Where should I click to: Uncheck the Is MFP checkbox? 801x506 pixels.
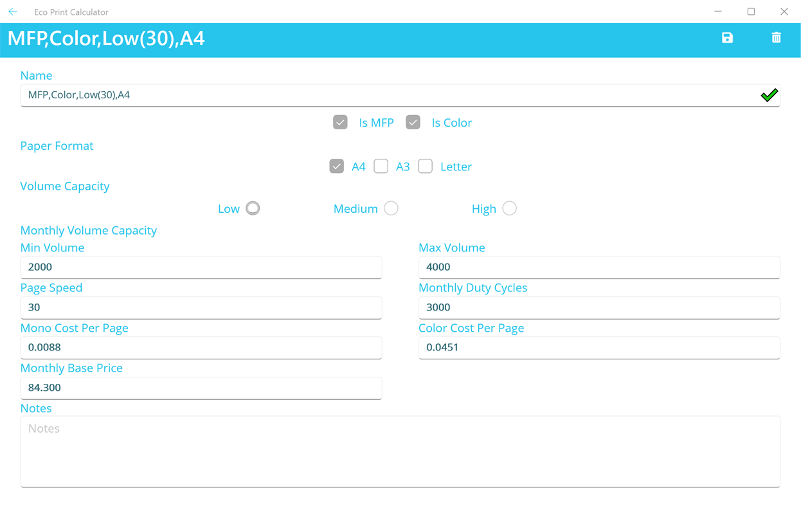pyautogui.click(x=340, y=122)
